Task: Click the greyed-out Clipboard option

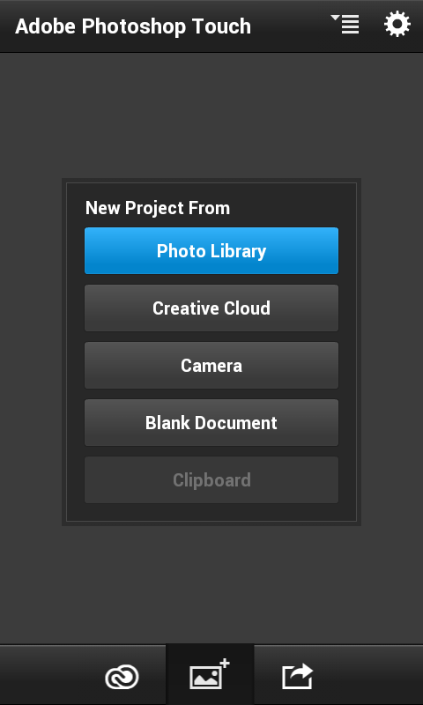Action: pos(211,479)
